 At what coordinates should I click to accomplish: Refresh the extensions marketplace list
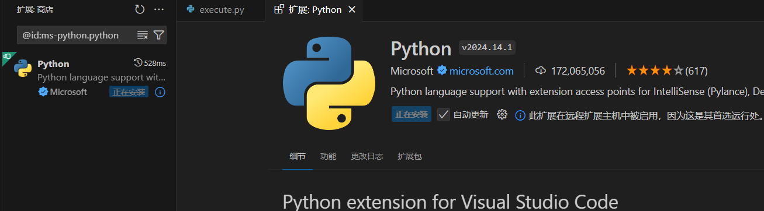pyautogui.click(x=140, y=9)
